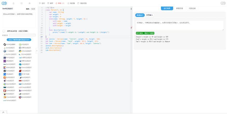Open the C language online runner icon
This screenshot has width=227, height=114.
click(20, 48)
